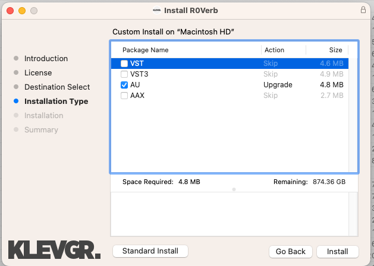The height and width of the screenshot is (266, 374).
Task: Click the Install button
Action: 338,252
